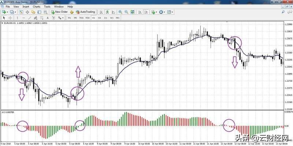Open the chat bubbles icon
This screenshot has width=293, height=146.
(x=289, y=12)
